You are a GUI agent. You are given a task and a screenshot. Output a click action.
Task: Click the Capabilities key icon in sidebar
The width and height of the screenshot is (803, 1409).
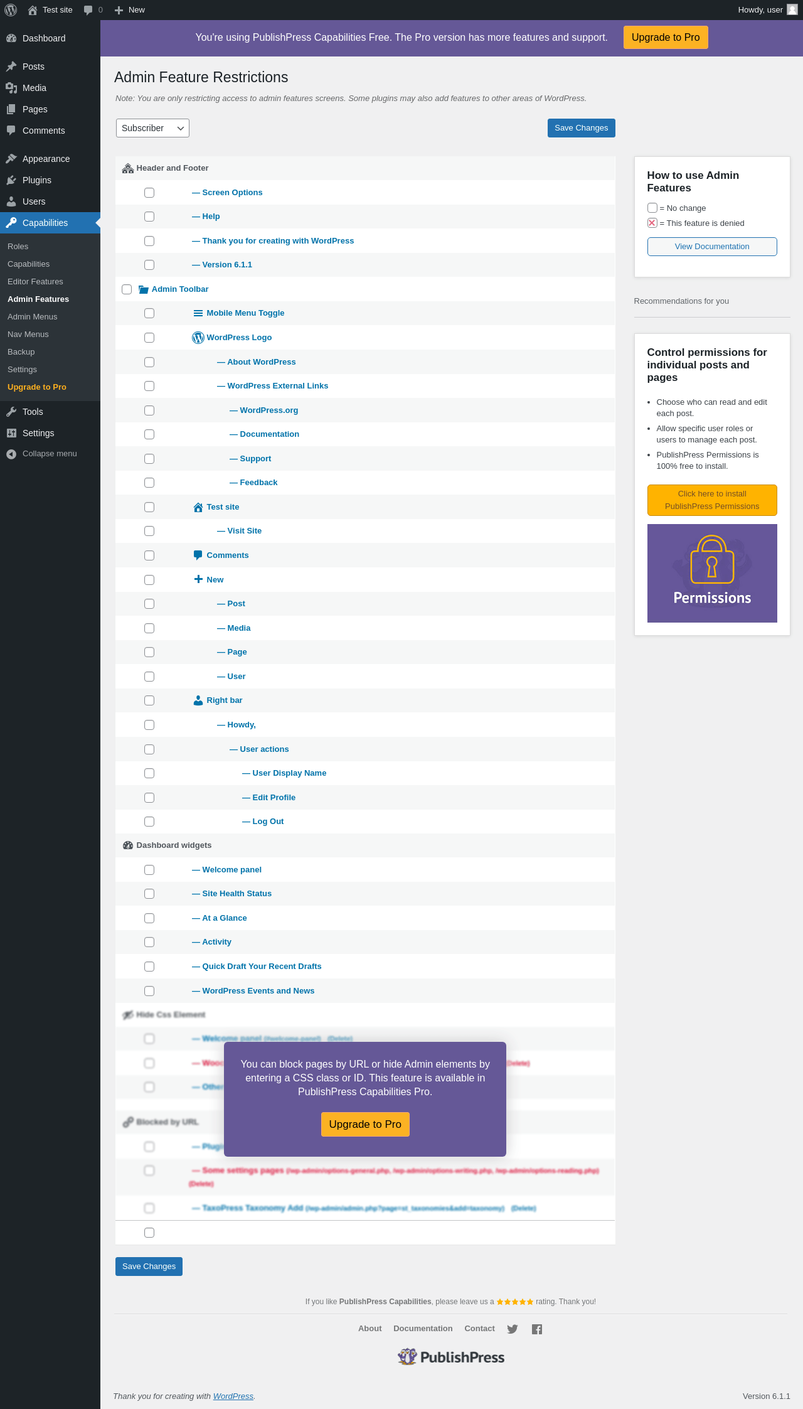(11, 223)
